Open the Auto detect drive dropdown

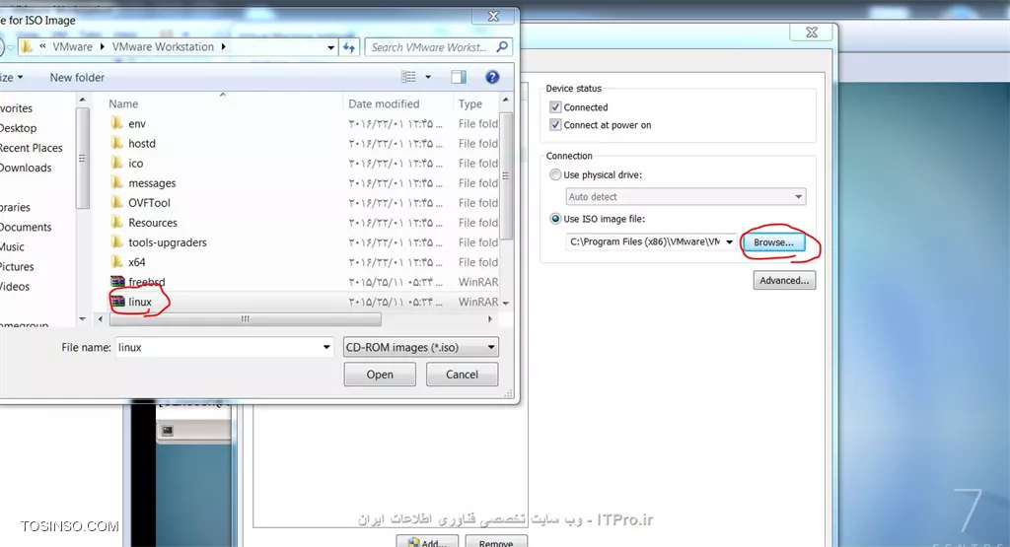685,197
